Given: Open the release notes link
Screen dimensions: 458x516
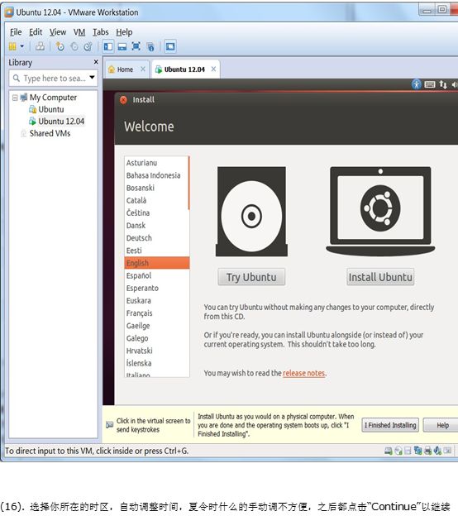Looking at the screenshot, I should pyautogui.click(x=303, y=373).
